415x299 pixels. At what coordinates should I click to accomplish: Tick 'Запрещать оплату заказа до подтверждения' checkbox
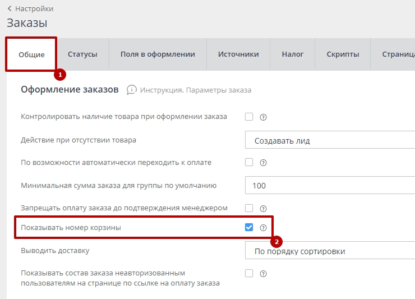tap(249, 208)
